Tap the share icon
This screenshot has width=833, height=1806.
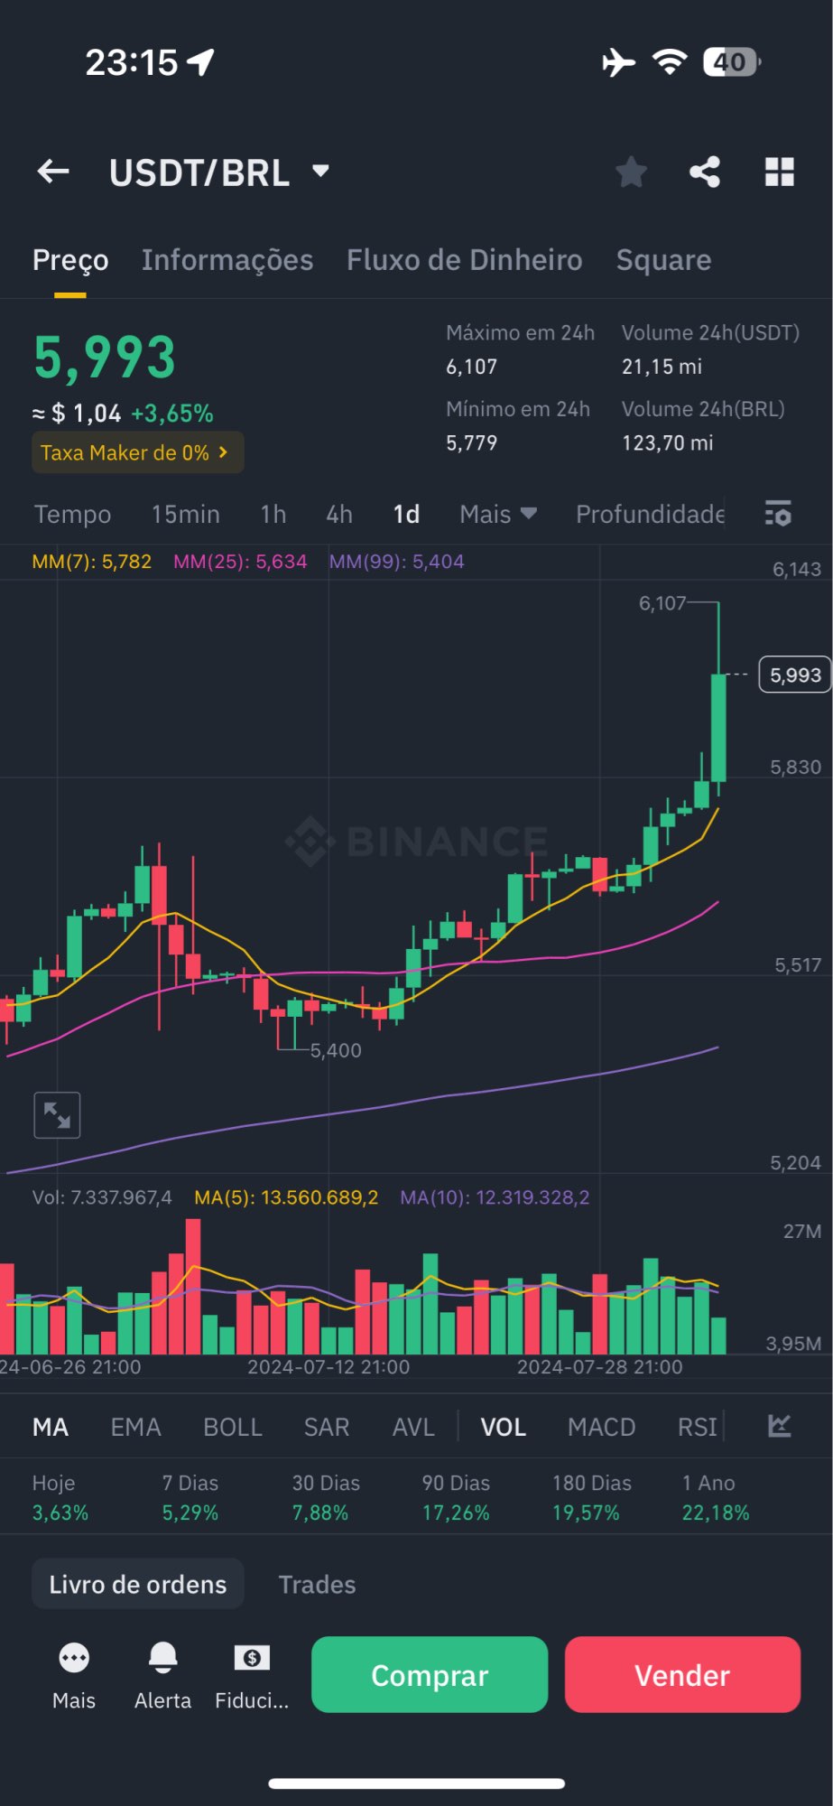click(705, 172)
